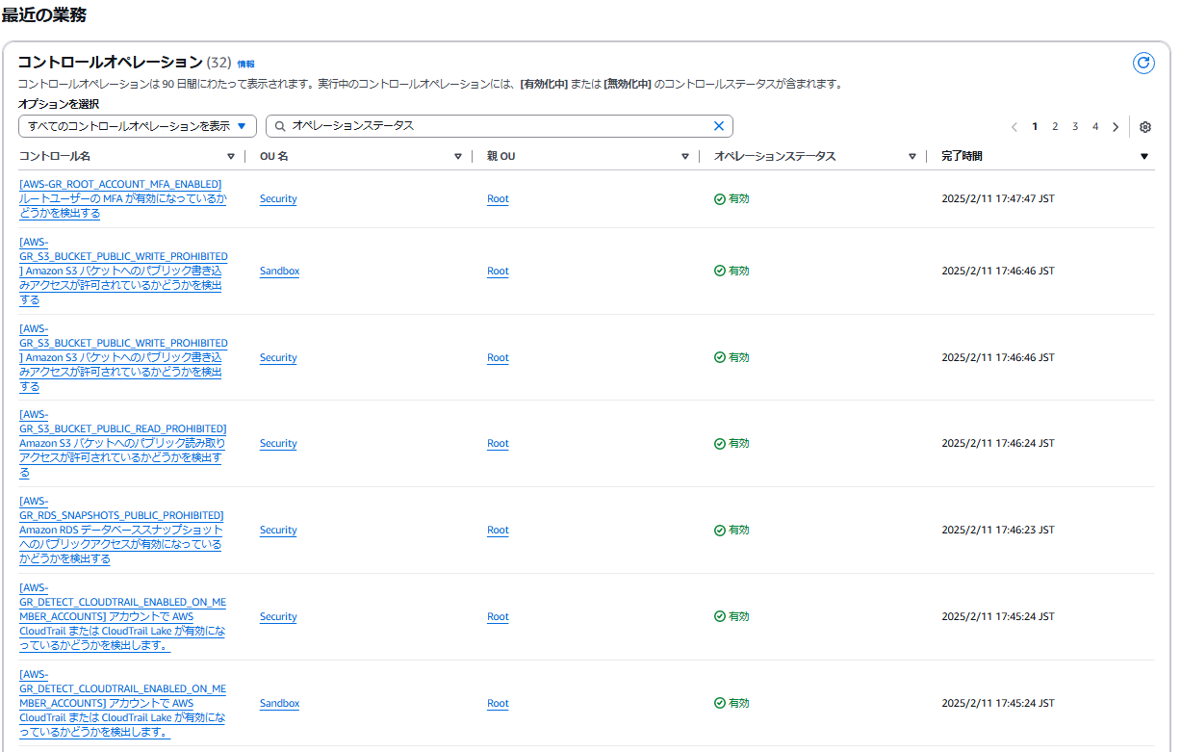Open Security OU link in DETECT_CLOUDTRAIL row
Viewport: 1181px width, 752px height.
(x=278, y=616)
